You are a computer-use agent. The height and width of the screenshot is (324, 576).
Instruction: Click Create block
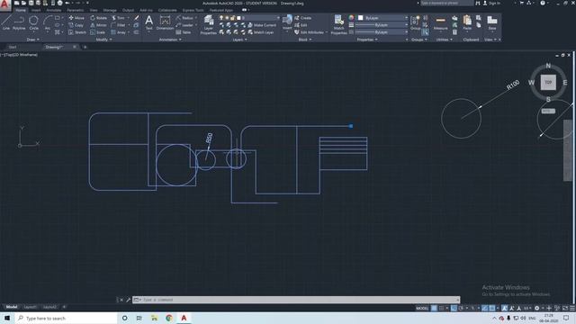coord(302,18)
